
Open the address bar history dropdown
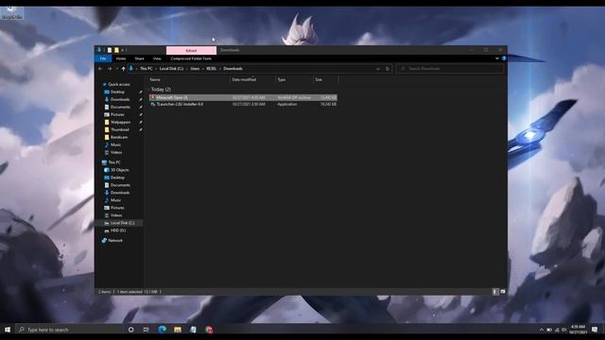tap(378, 69)
